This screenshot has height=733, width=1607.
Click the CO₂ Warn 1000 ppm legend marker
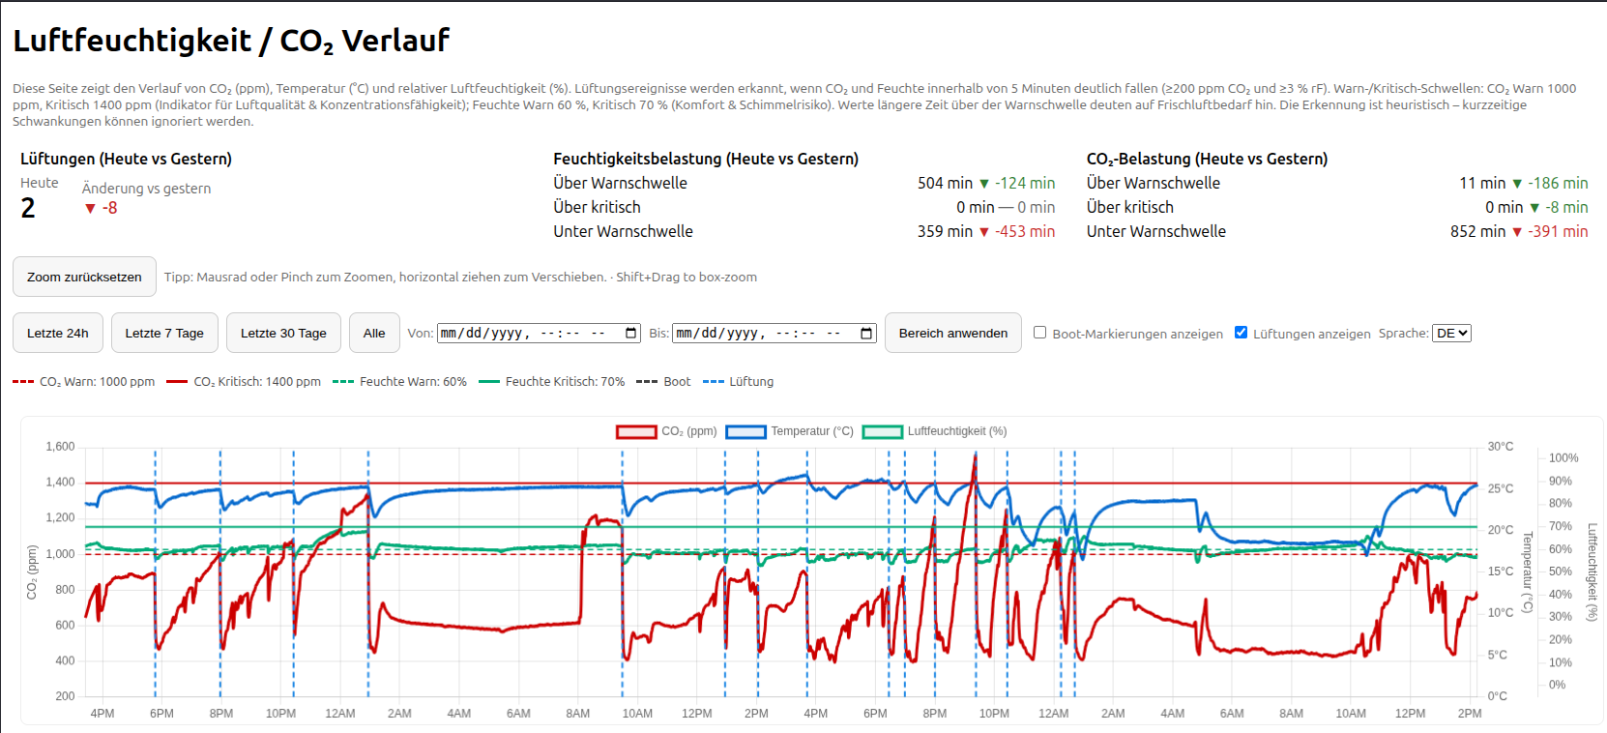pyautogui.click(x=23, y=382)
